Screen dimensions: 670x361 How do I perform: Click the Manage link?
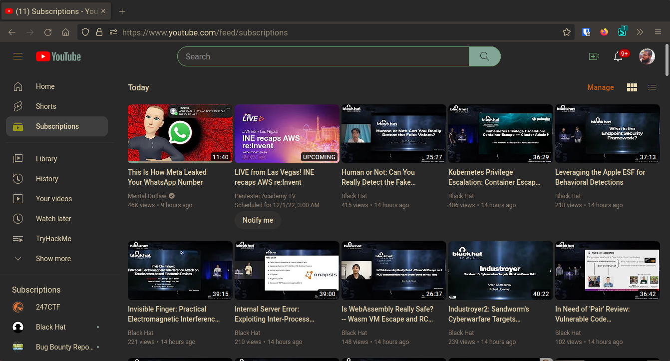pyautogui.click(x=601, y=87)
